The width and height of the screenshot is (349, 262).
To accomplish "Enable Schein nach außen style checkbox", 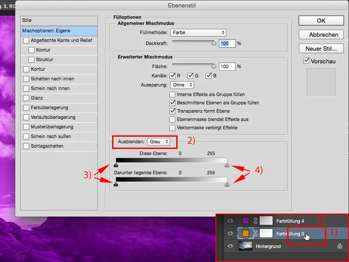I will 26,136.
